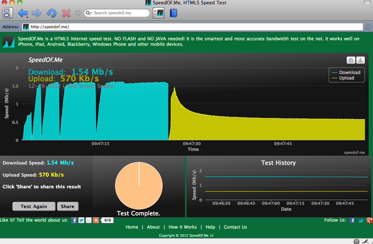
Task: Click the magnifier icon in search field
Action: coord(88,13)
